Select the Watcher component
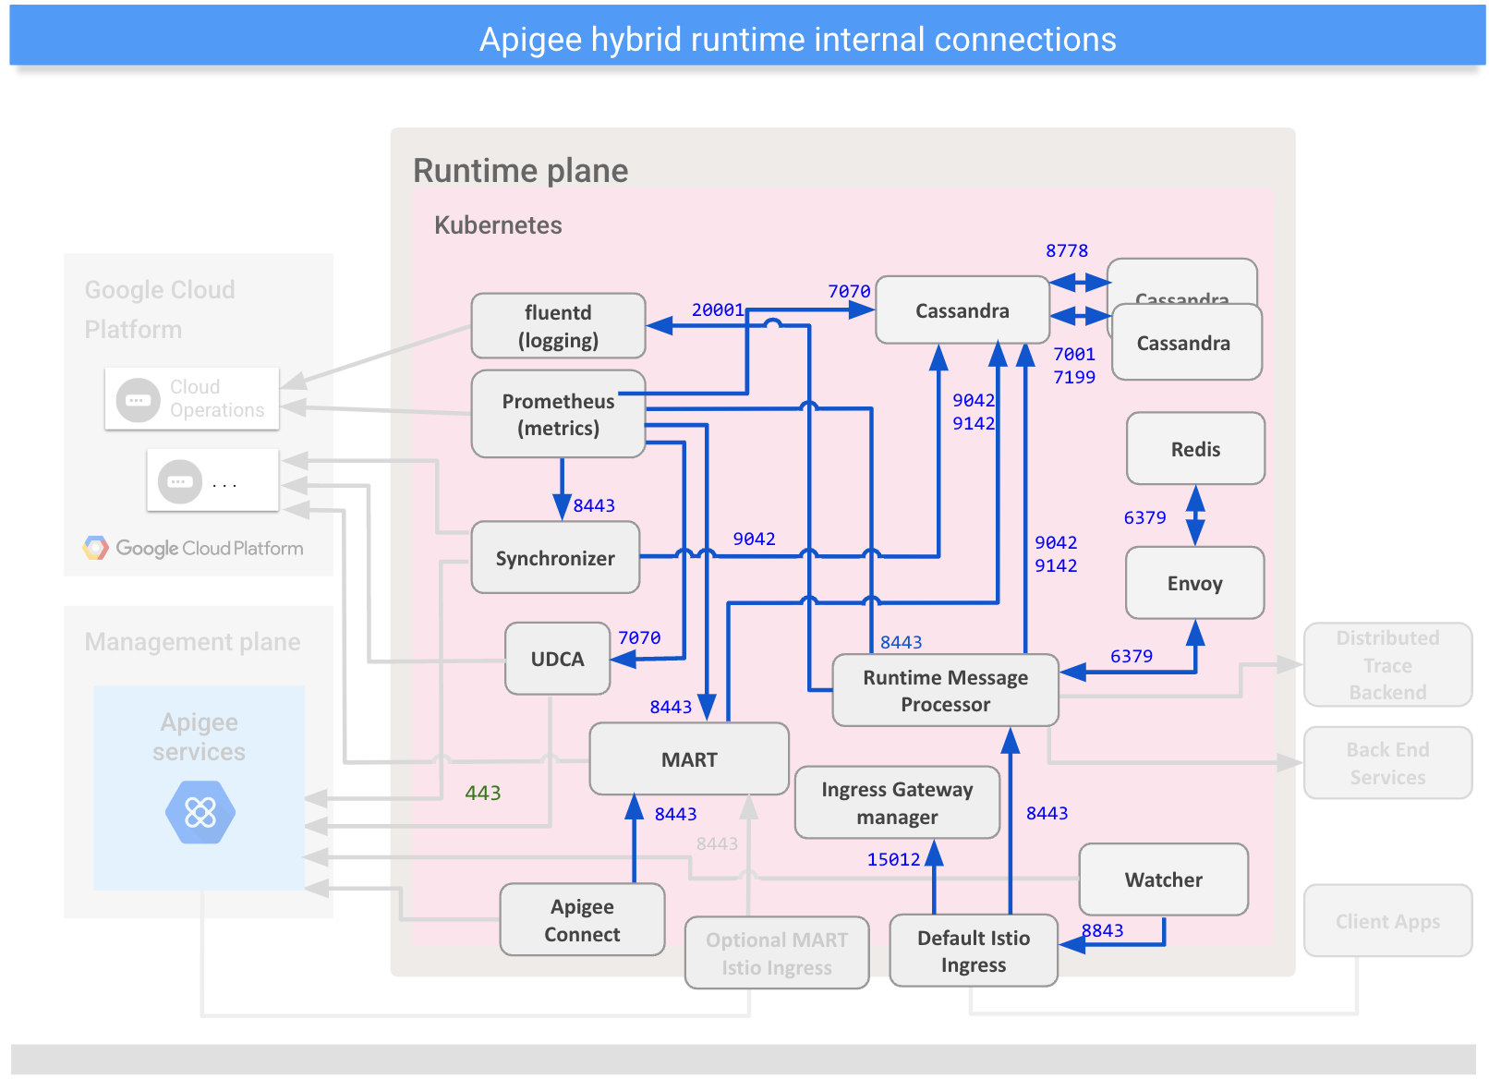The image size is (1489, 1079). click(1163, 879)
